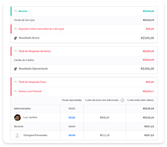Screen dimensions: 167x147
Task: Click Ubirajara Fernandes' placeholder avatar
Action: tap(17, 135)
